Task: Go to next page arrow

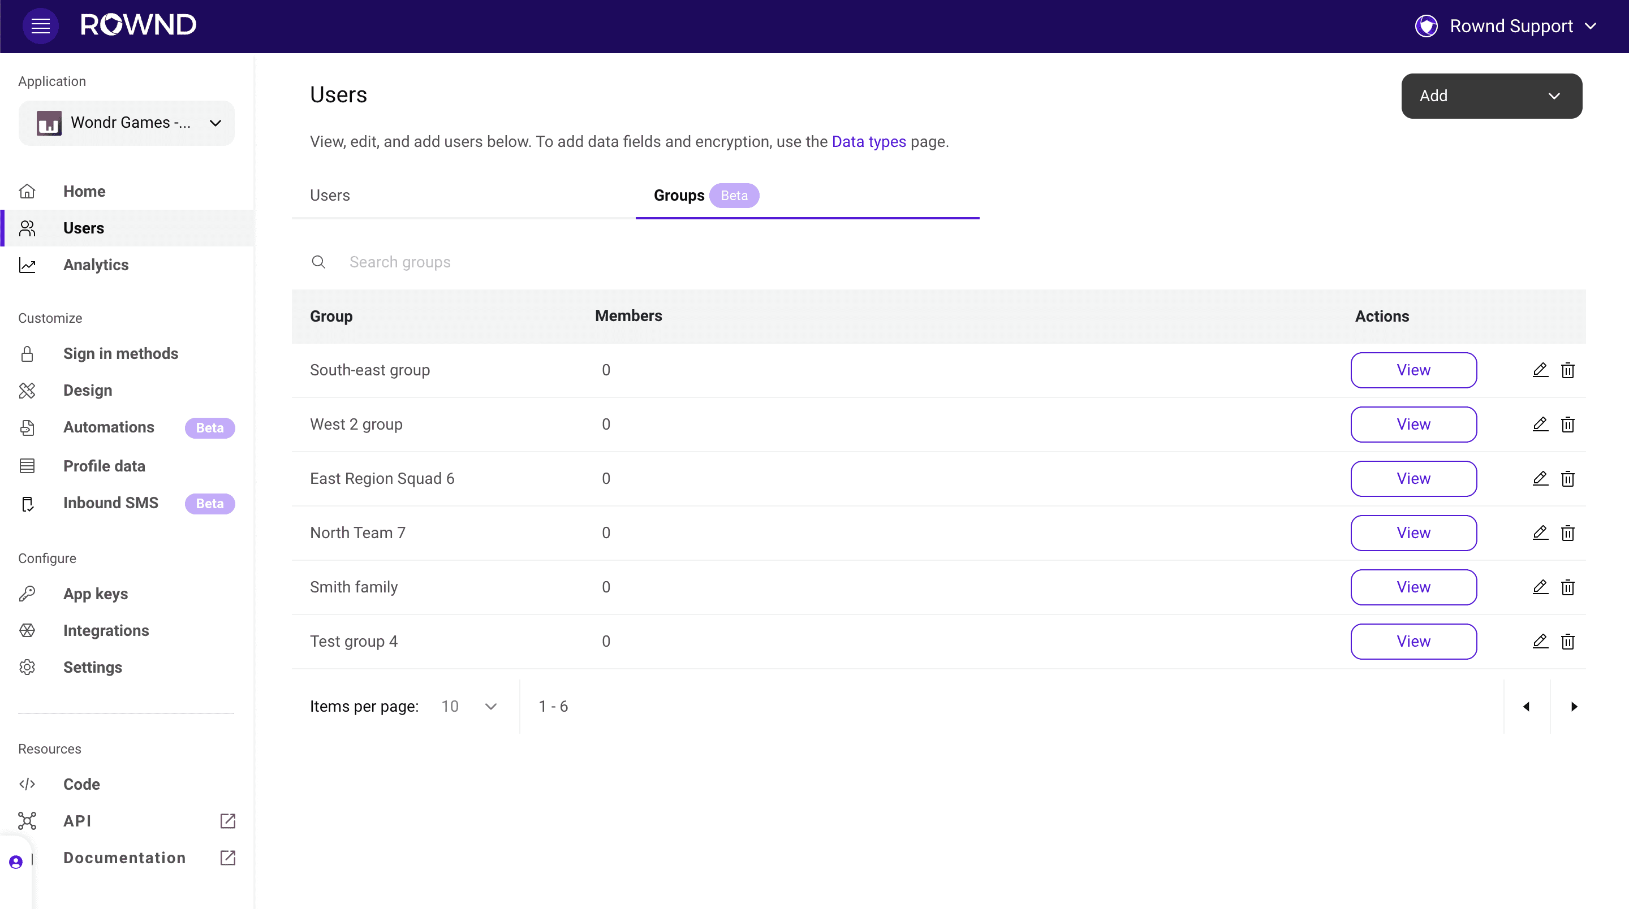Action: point(1574,706)
